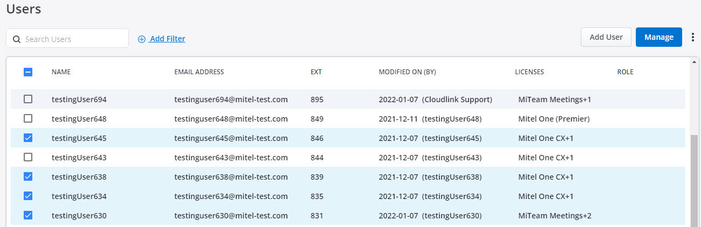701x227 pixels.
Task: Click the search magnifier icon
Action: click(16, 39)
